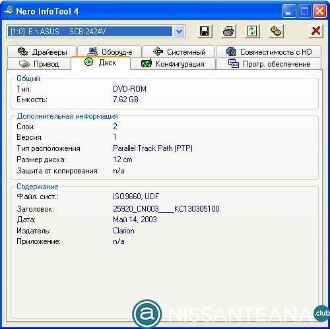This screenshot has width=330, height=329.
Task: Switch to the Оборуд-е tab
Action: (110, 52)
